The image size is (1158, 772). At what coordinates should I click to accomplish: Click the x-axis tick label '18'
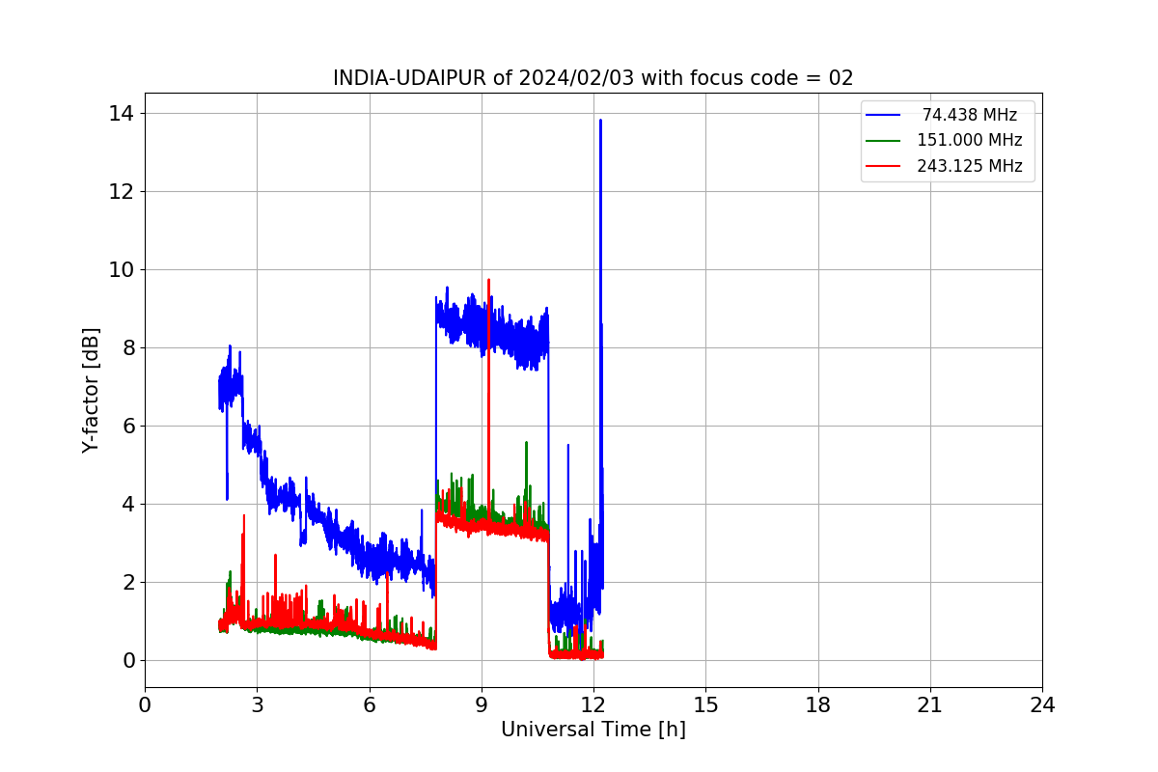[x=817, y=705]
